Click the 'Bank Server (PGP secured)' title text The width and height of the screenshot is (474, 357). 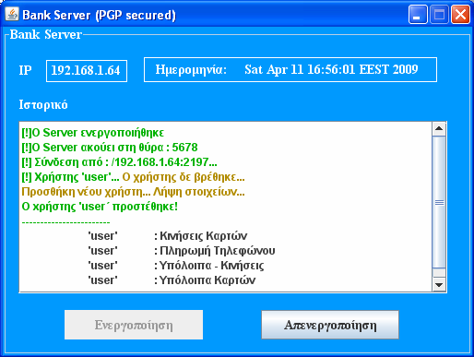(x=99, y=15)
